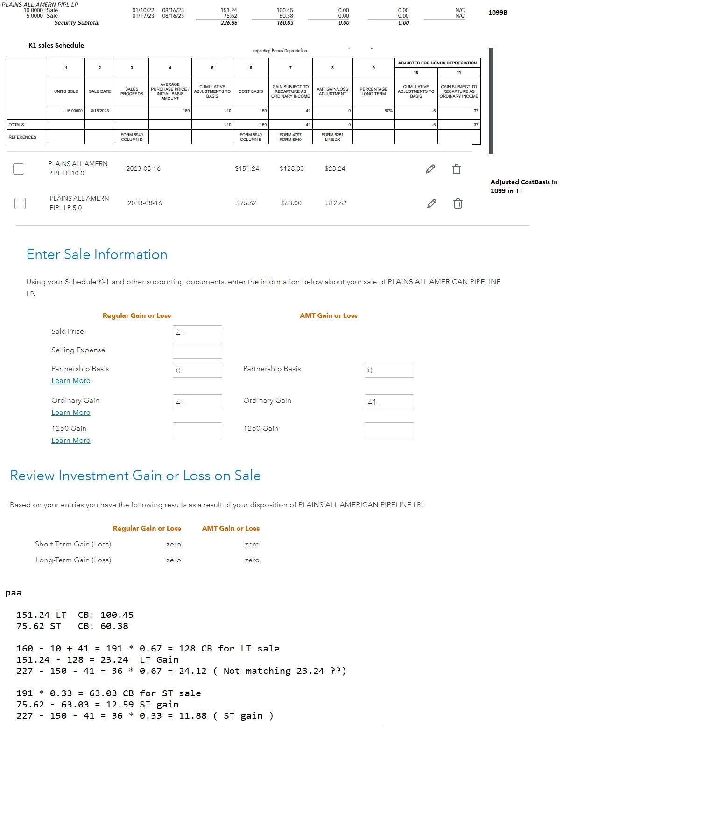Check the box for PIPL LP 5.0 row
Viewport: 704px width, 826px height.
click(x=20, y=203)
